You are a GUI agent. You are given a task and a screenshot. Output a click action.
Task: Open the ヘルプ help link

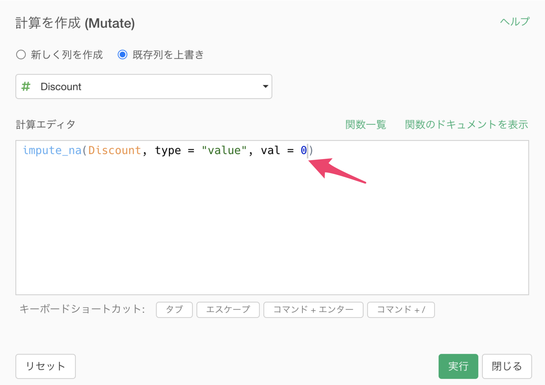tap(514, 22)
